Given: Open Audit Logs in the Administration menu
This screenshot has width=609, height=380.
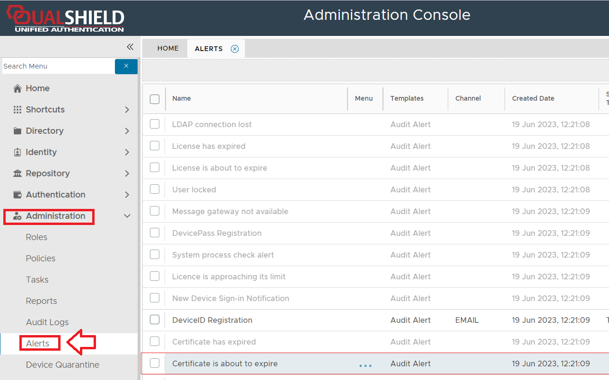Looking at the screenshot, I should point(47,322).
